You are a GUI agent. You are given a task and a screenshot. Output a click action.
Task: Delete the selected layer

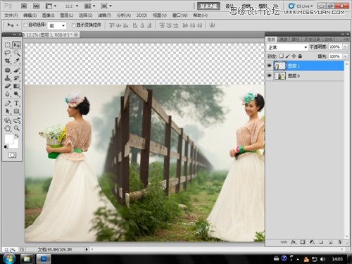pos(339,242)
